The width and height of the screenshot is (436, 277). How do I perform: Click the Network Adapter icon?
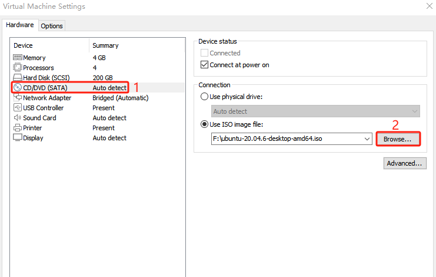coord(18,97)
